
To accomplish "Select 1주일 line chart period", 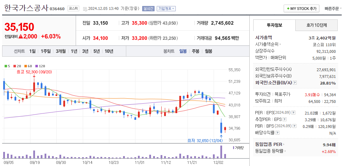I will tap(46, 51).
